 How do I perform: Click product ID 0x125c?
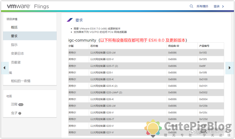[x=203, y=112]
